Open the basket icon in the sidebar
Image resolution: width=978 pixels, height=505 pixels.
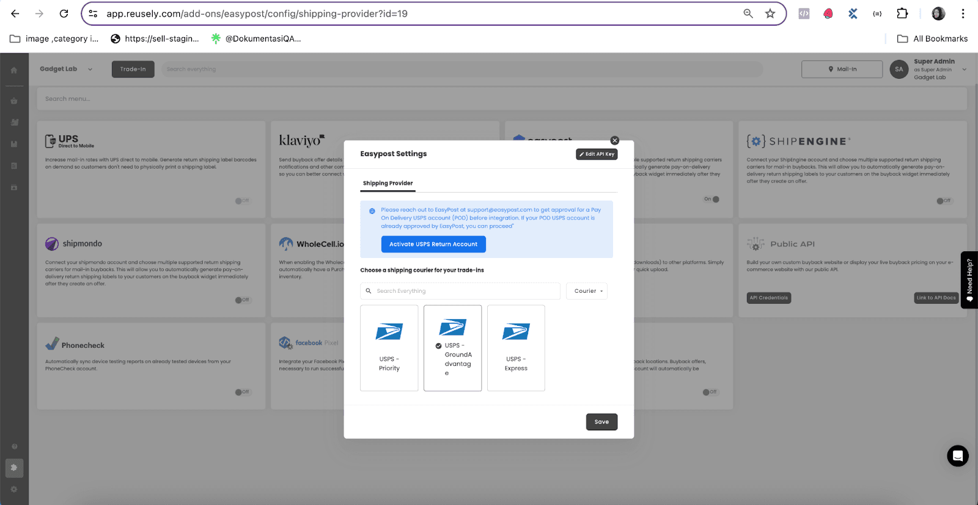click(14, 101)
